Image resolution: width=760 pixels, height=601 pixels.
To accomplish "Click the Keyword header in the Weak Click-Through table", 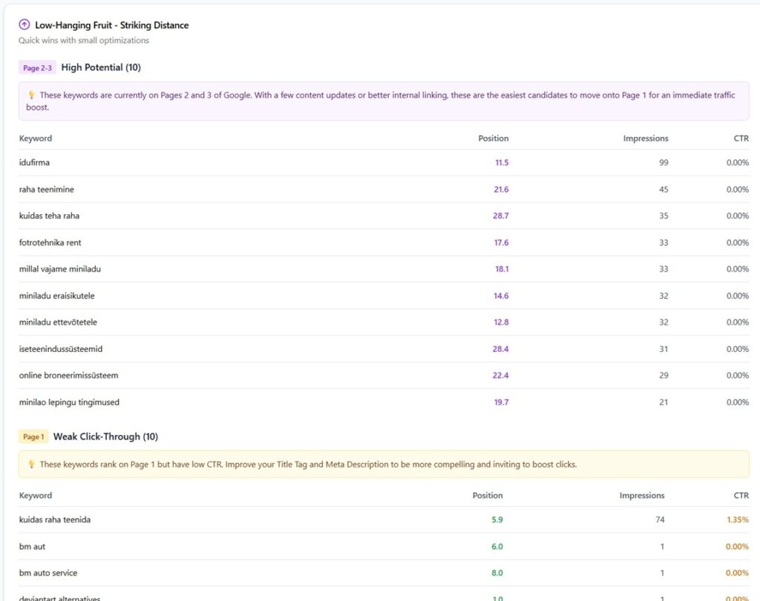I will [36, 496].
